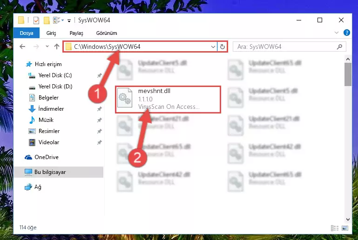Screen dimensions: 358x240
Task: Minimize the SysWOW64 window
Action: coord(299,20)
